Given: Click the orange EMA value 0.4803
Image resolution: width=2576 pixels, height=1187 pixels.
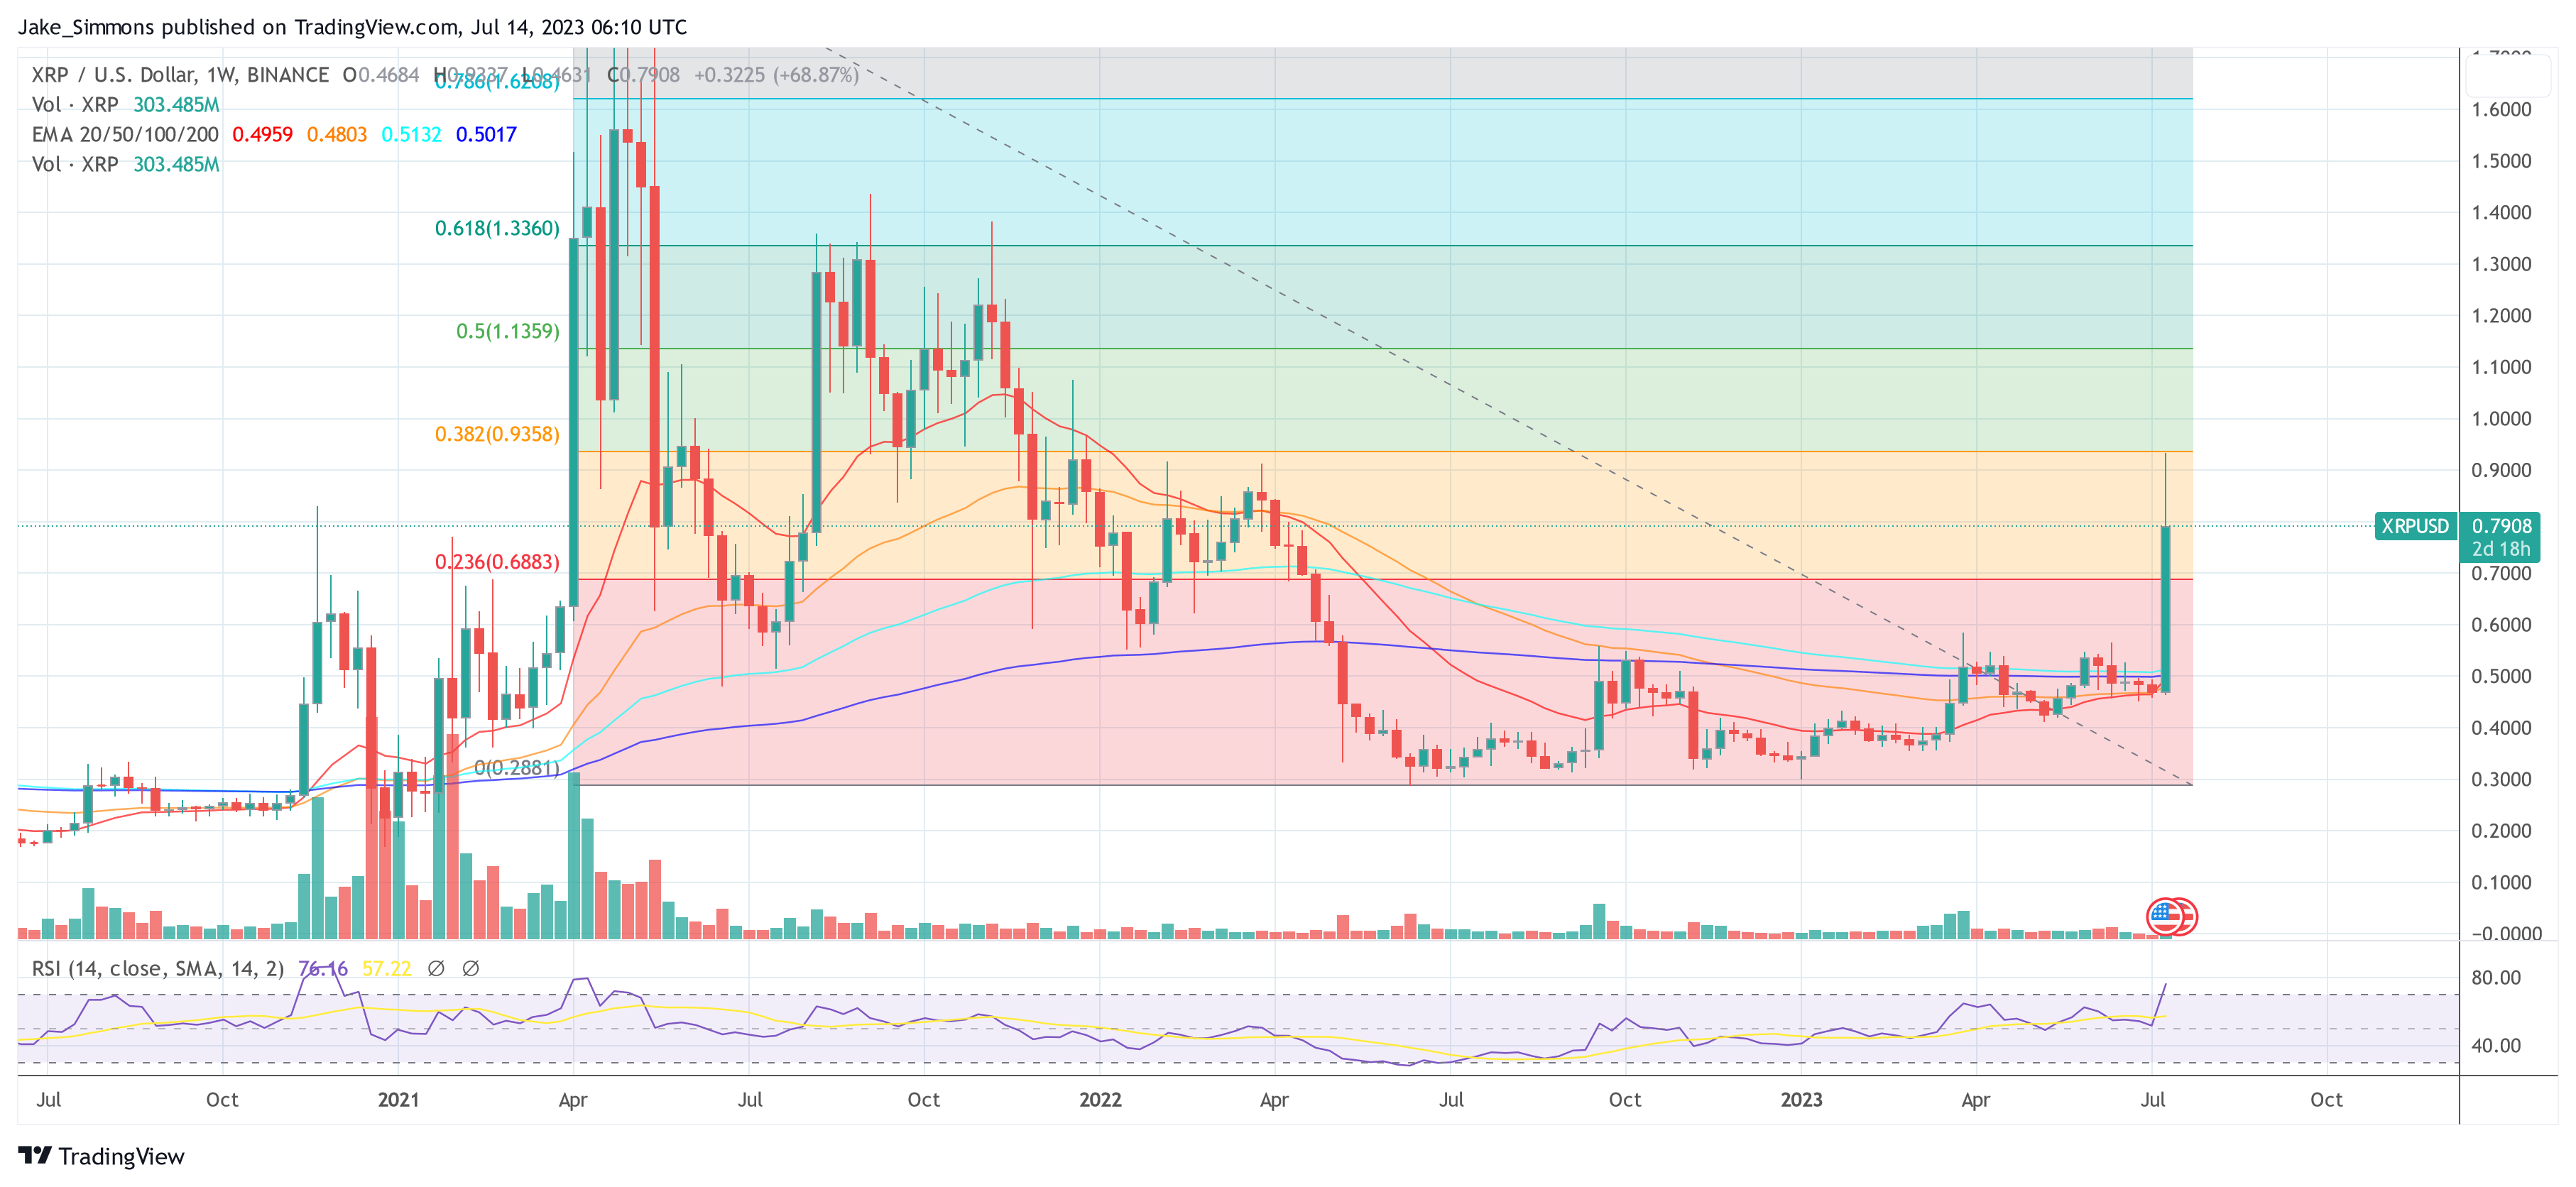Looking at the screenshot, I should pos(337,135).
